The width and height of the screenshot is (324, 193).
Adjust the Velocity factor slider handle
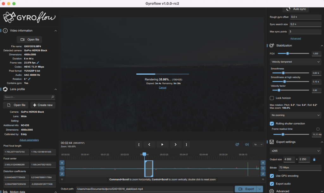point(279,90)
